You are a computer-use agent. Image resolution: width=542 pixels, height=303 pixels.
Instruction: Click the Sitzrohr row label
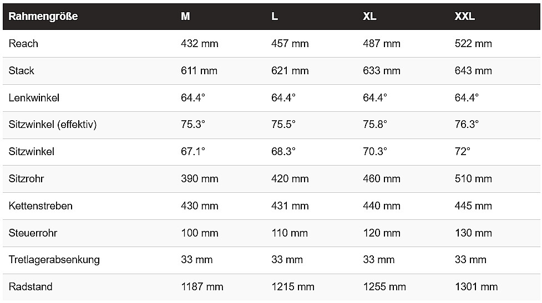coord(26,179)
